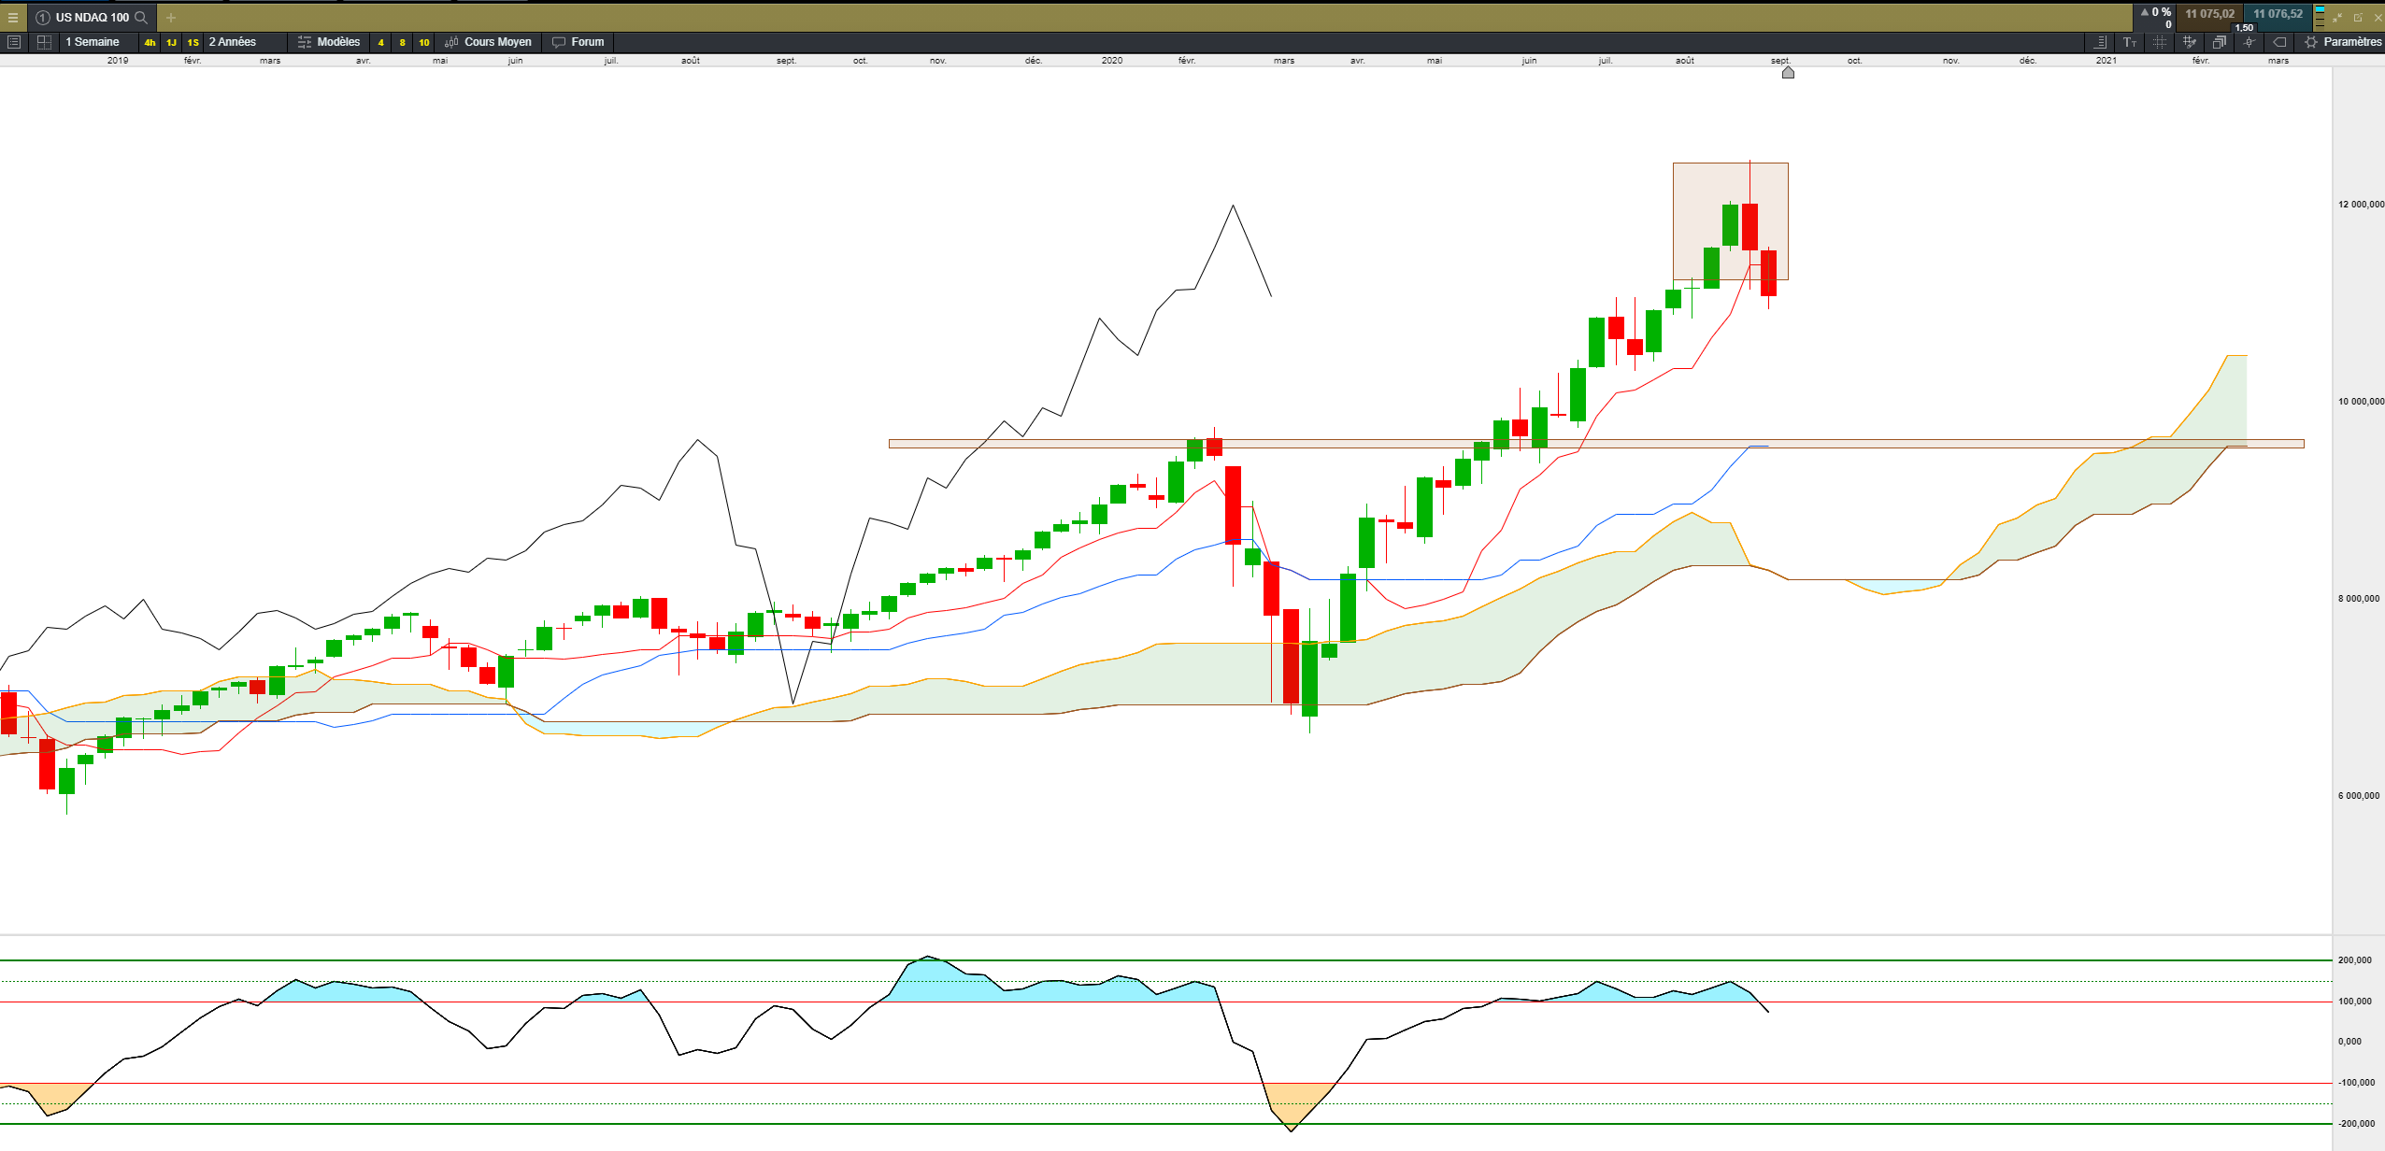The height and width of the screenshot is (1151, 2385).
Task: Select the US NDAQ 100 tab
Action: pos(92,17)
